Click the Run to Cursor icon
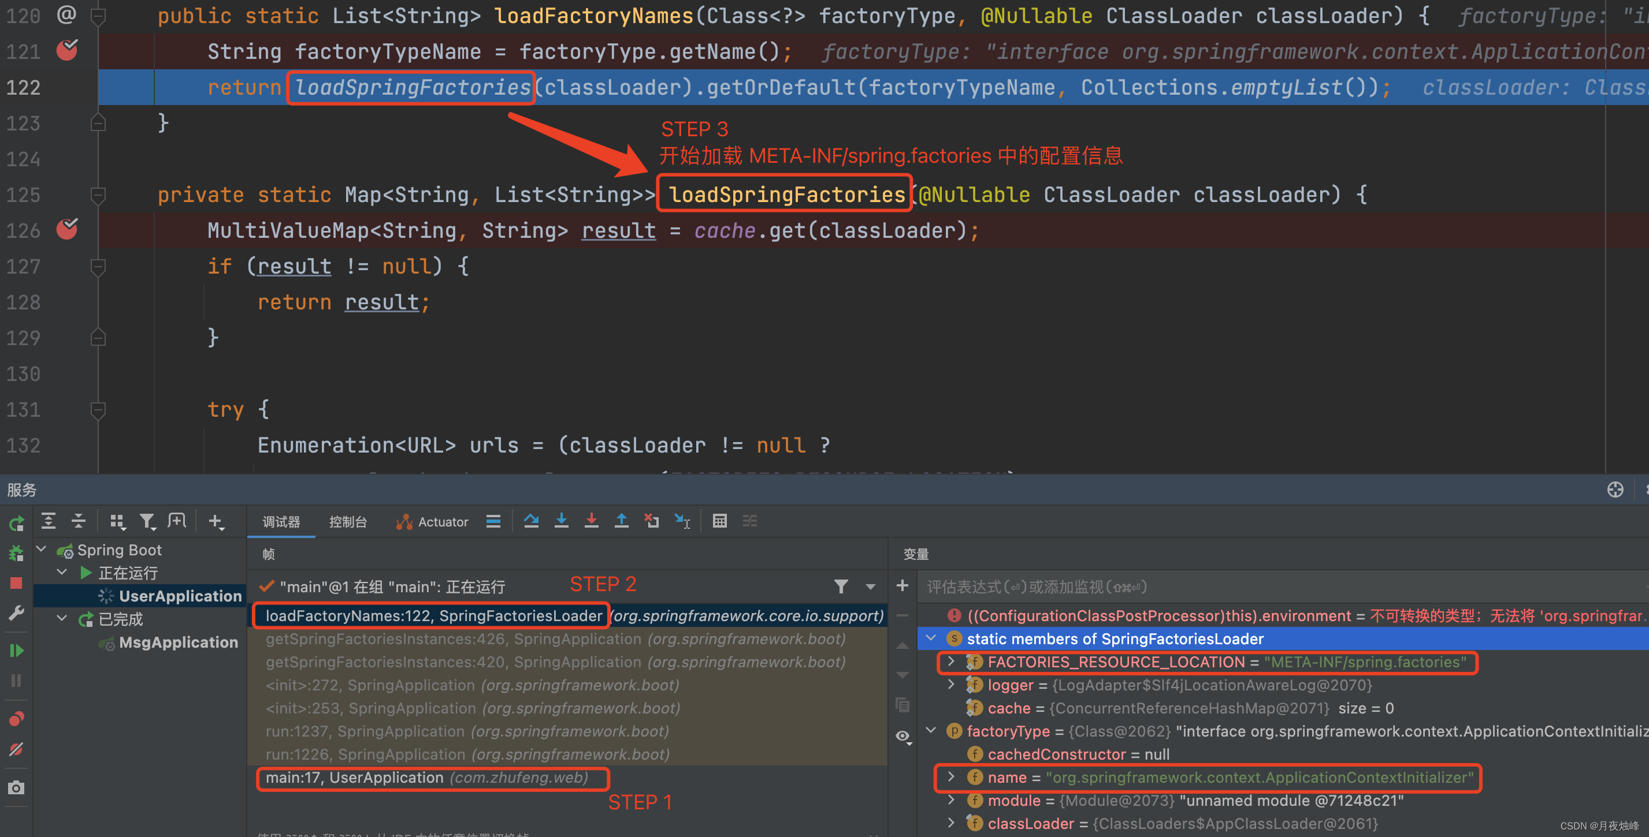This screenshot has width=1649, height=837. tap(682, 521)
